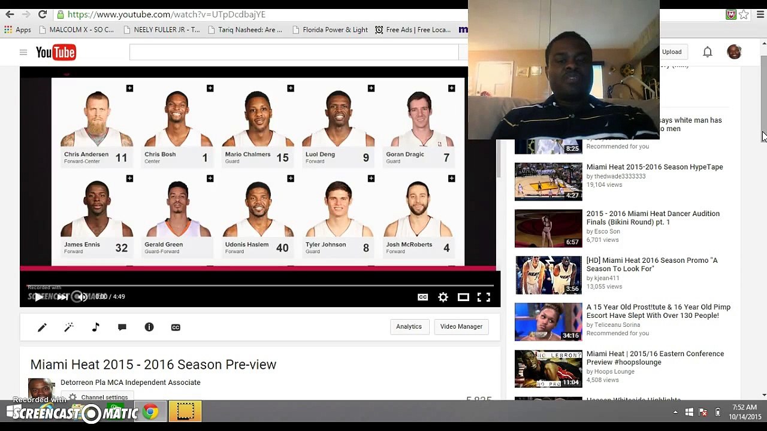The height and width of the screenshot is (431, 767).
Task: Click the plus icon on Tyler Johnson's card
Action: (x=371, y=178)
